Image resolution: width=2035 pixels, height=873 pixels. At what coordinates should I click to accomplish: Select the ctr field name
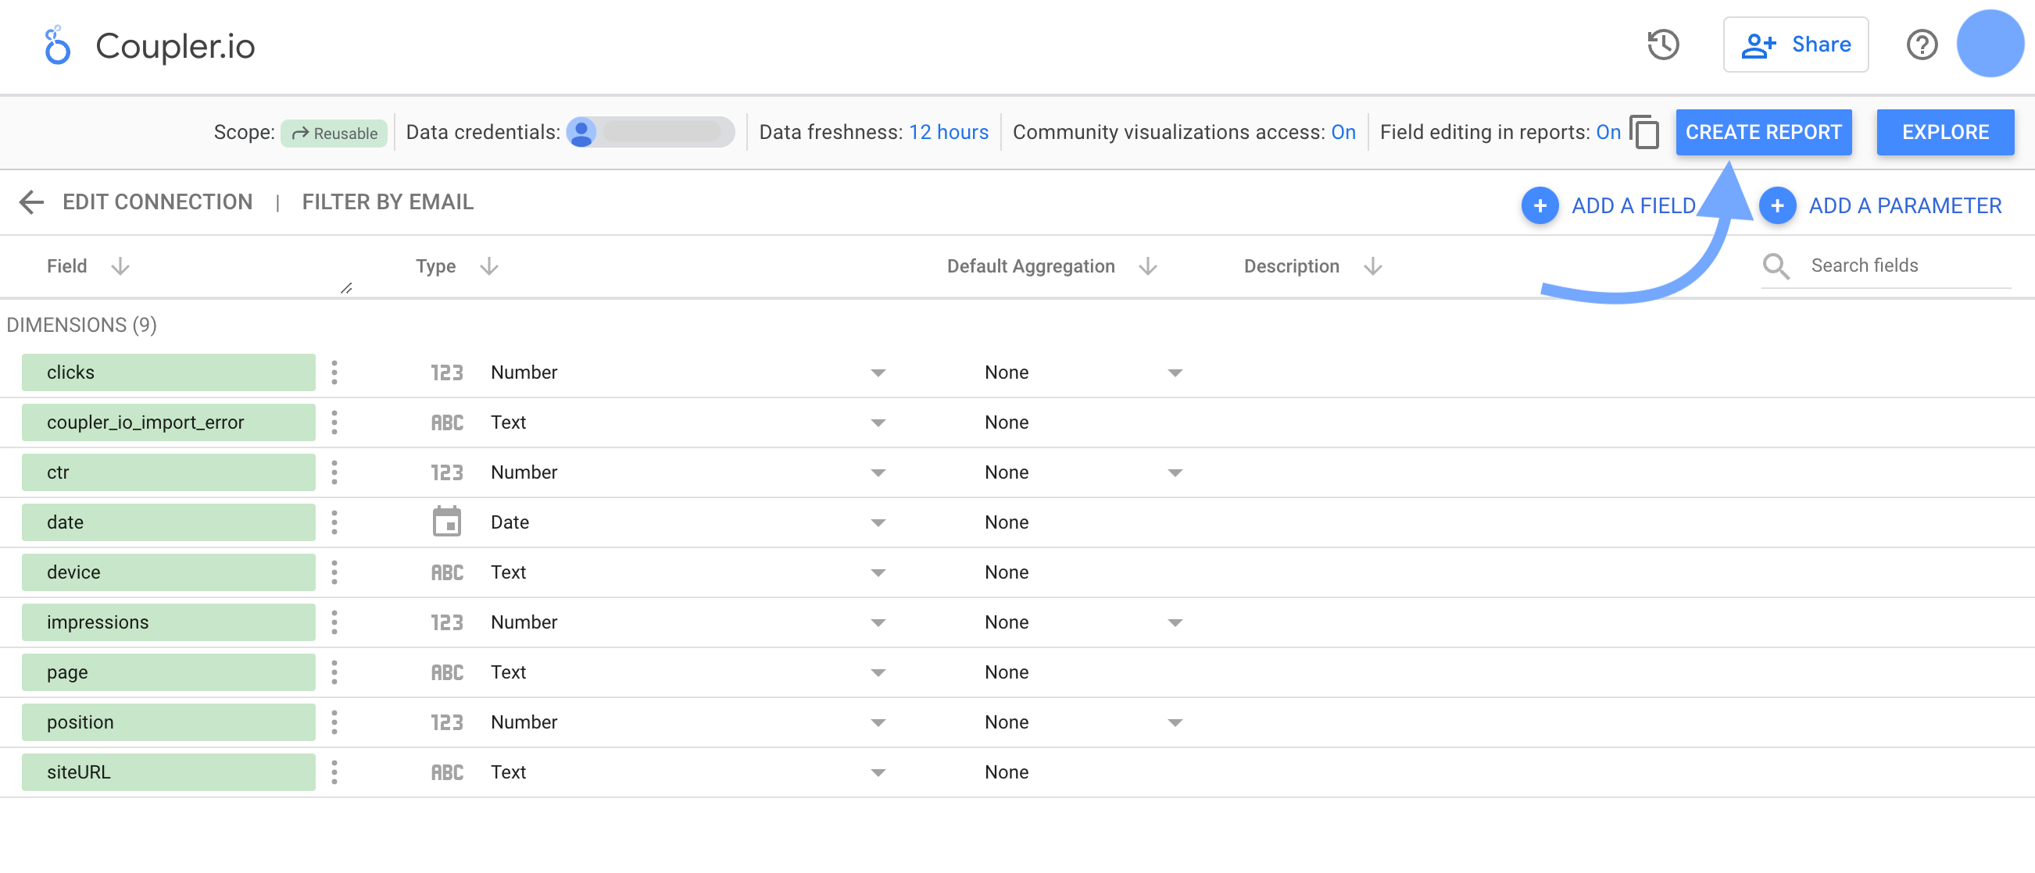click(x=168, y=472)
